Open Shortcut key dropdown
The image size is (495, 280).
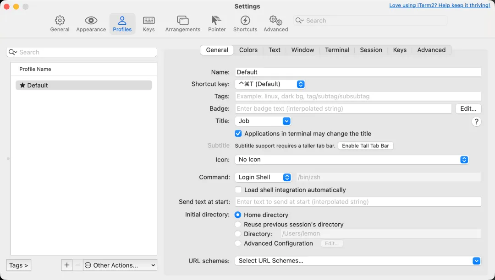pos(270,84)
